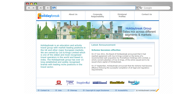This screenshot has width=196, height=95.
Task: Click the stop loading X button
Action: (x=41, y=8)
